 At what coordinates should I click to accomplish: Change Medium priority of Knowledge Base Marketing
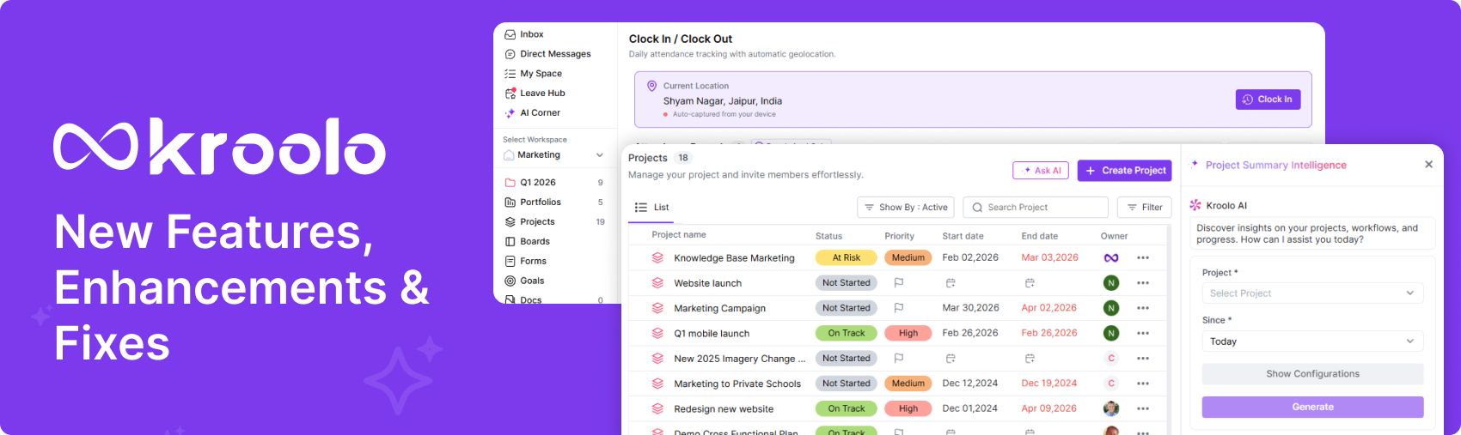pyautogui.click(x=908, y=258)
